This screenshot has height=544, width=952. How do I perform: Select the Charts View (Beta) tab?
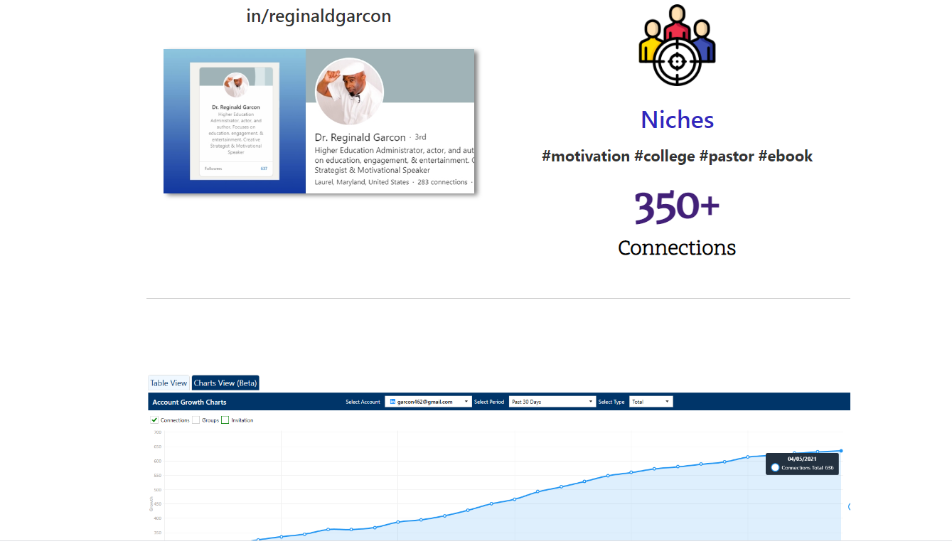(x=225, y=383)
